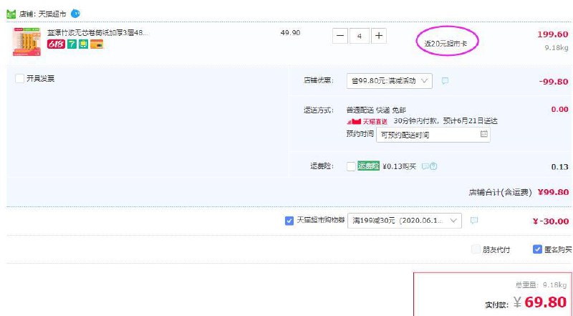Increase quantity with the plus button
The height and width of the screenshot is (316, 573).
coord(379,36)
